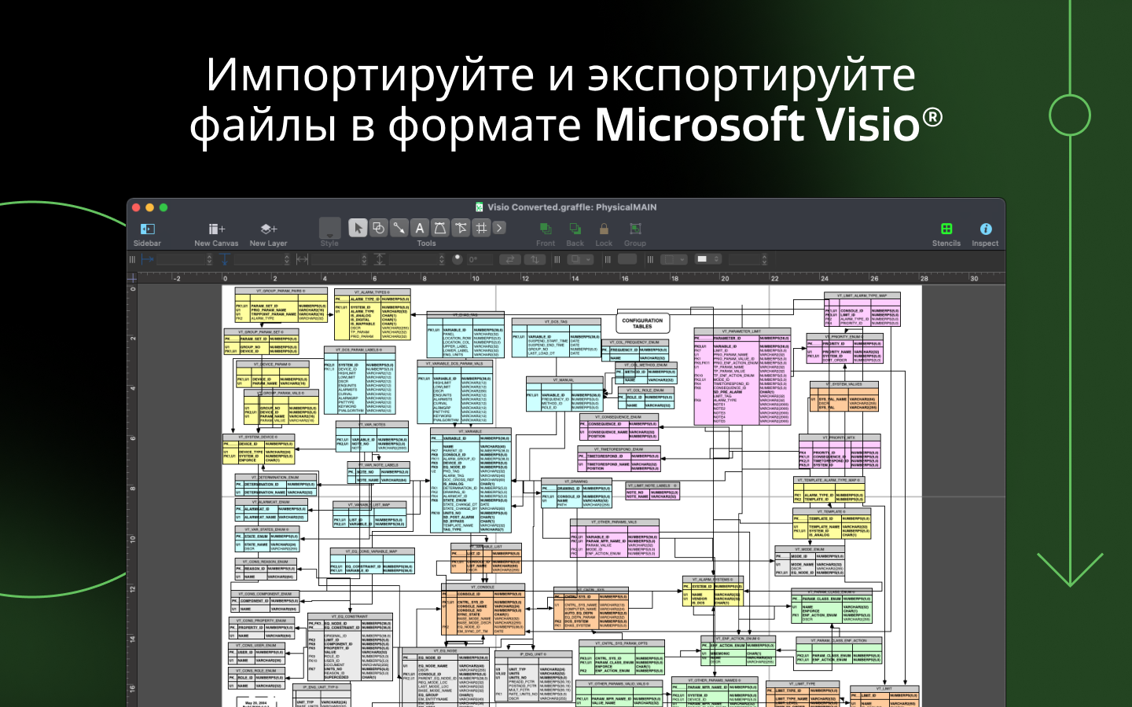Screen dimensions: 1132x707
Task: Select the CONFIGURATION TABLES label box
Action: [x=642, y=323]
